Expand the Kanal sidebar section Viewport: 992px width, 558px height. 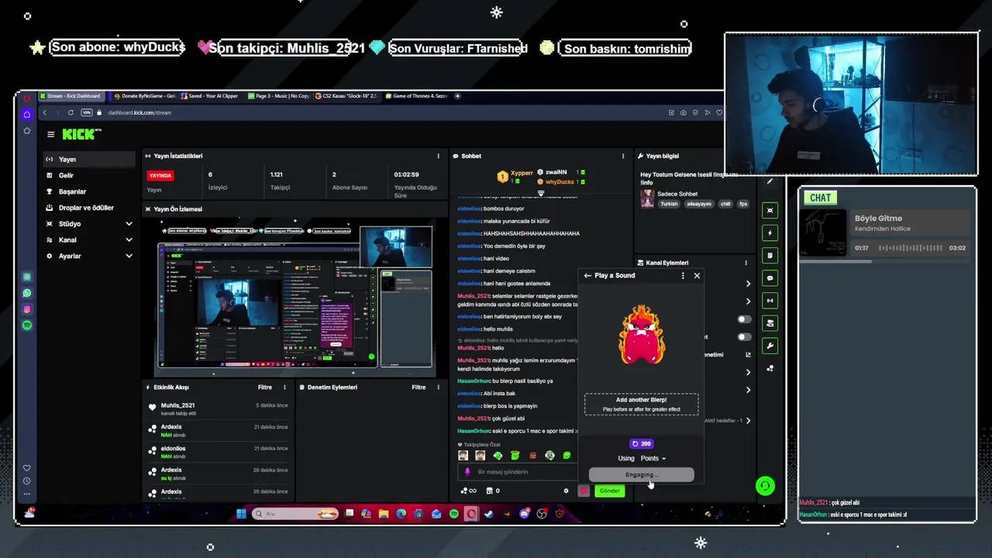[x=89, y=239]
